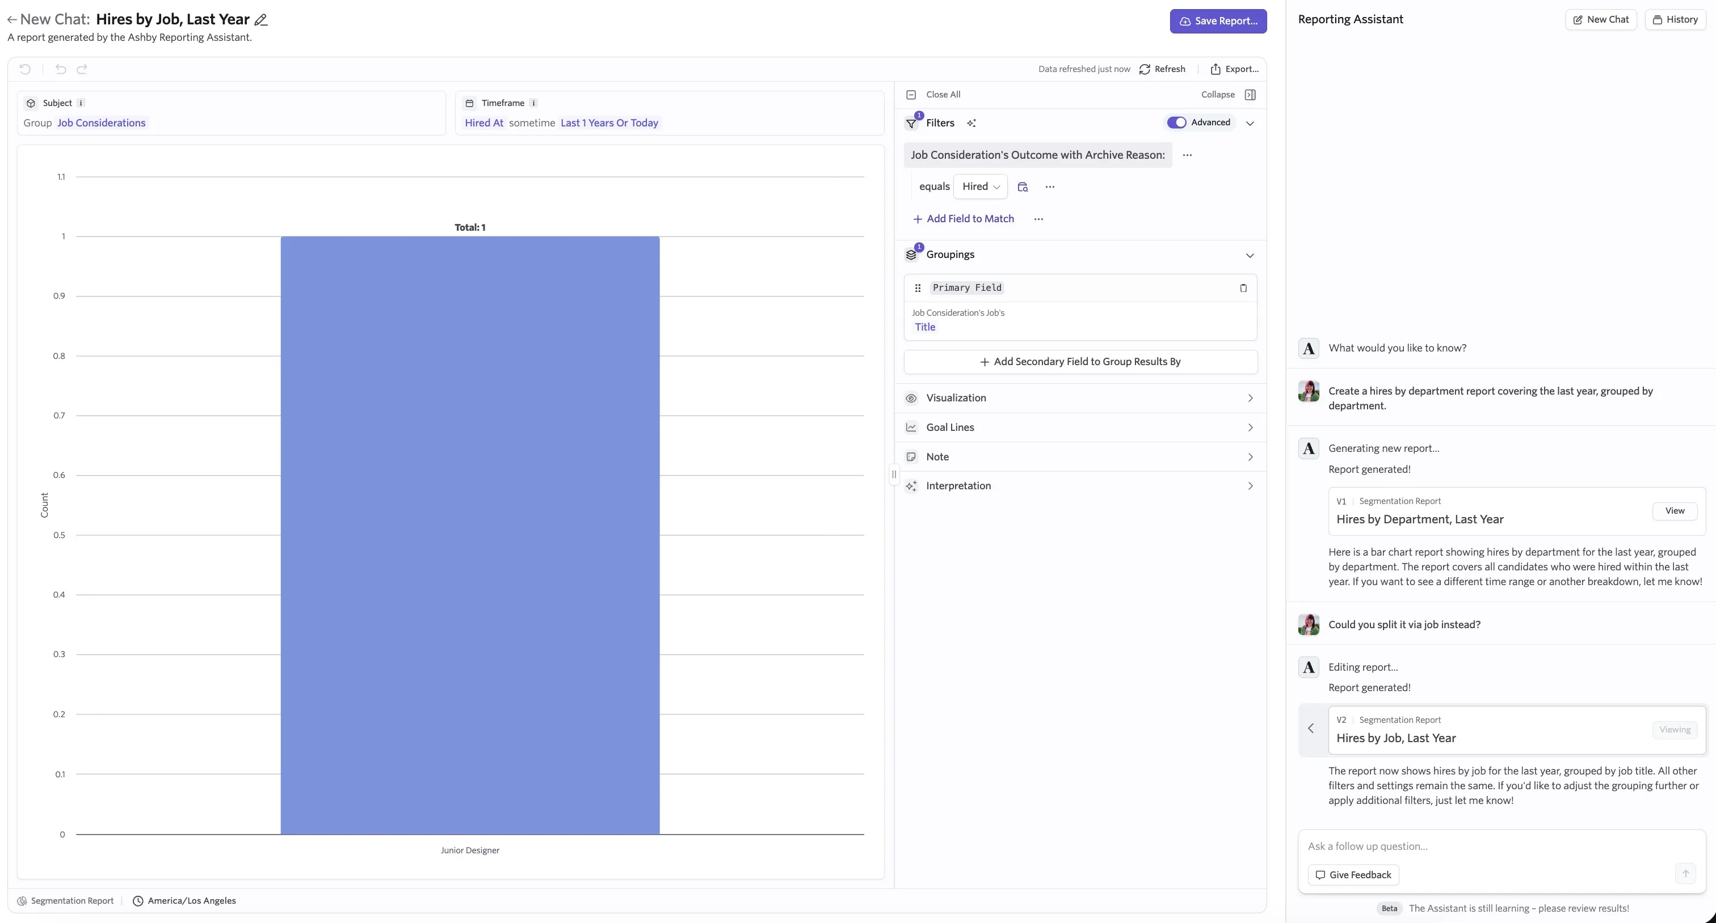Click the value lookup icon beside Hired
The height and width of the screenshot is (923, 1716).
[x=1023, y=187]
